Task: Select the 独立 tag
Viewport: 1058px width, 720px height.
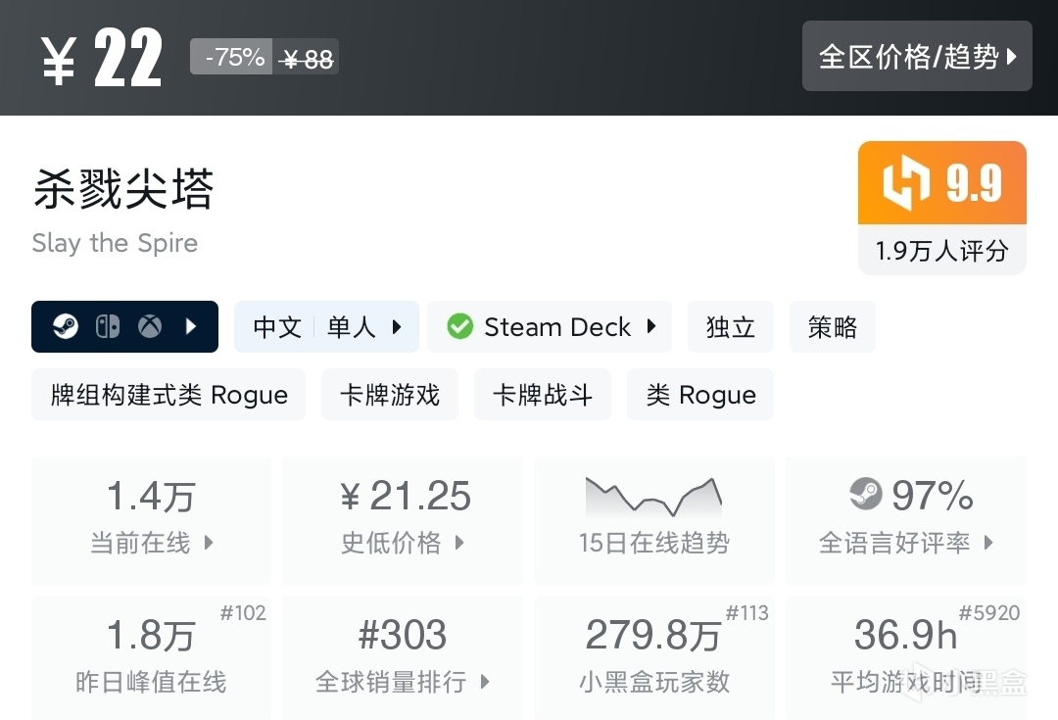Action: pyautogui.click(x=731, y=327)
